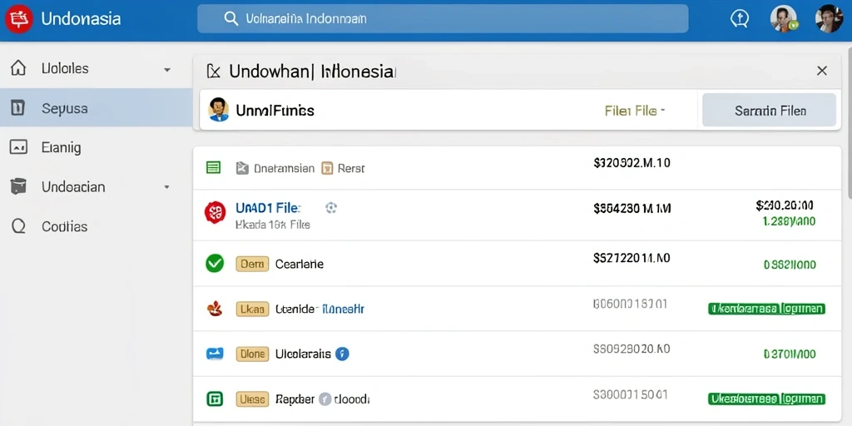The image size is (852, 426).
Task: Click the gray badge icon after Repcber
Action: point(325,399)
